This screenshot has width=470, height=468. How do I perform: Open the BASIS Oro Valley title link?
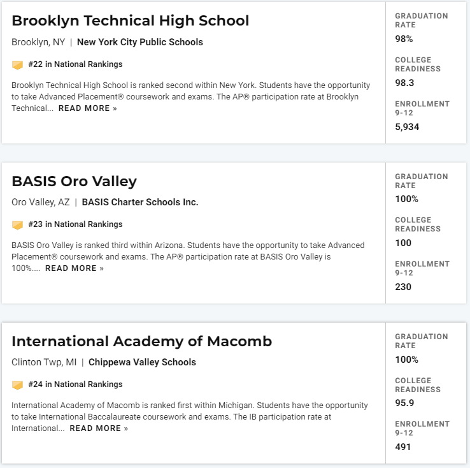(x=74, y=182)
